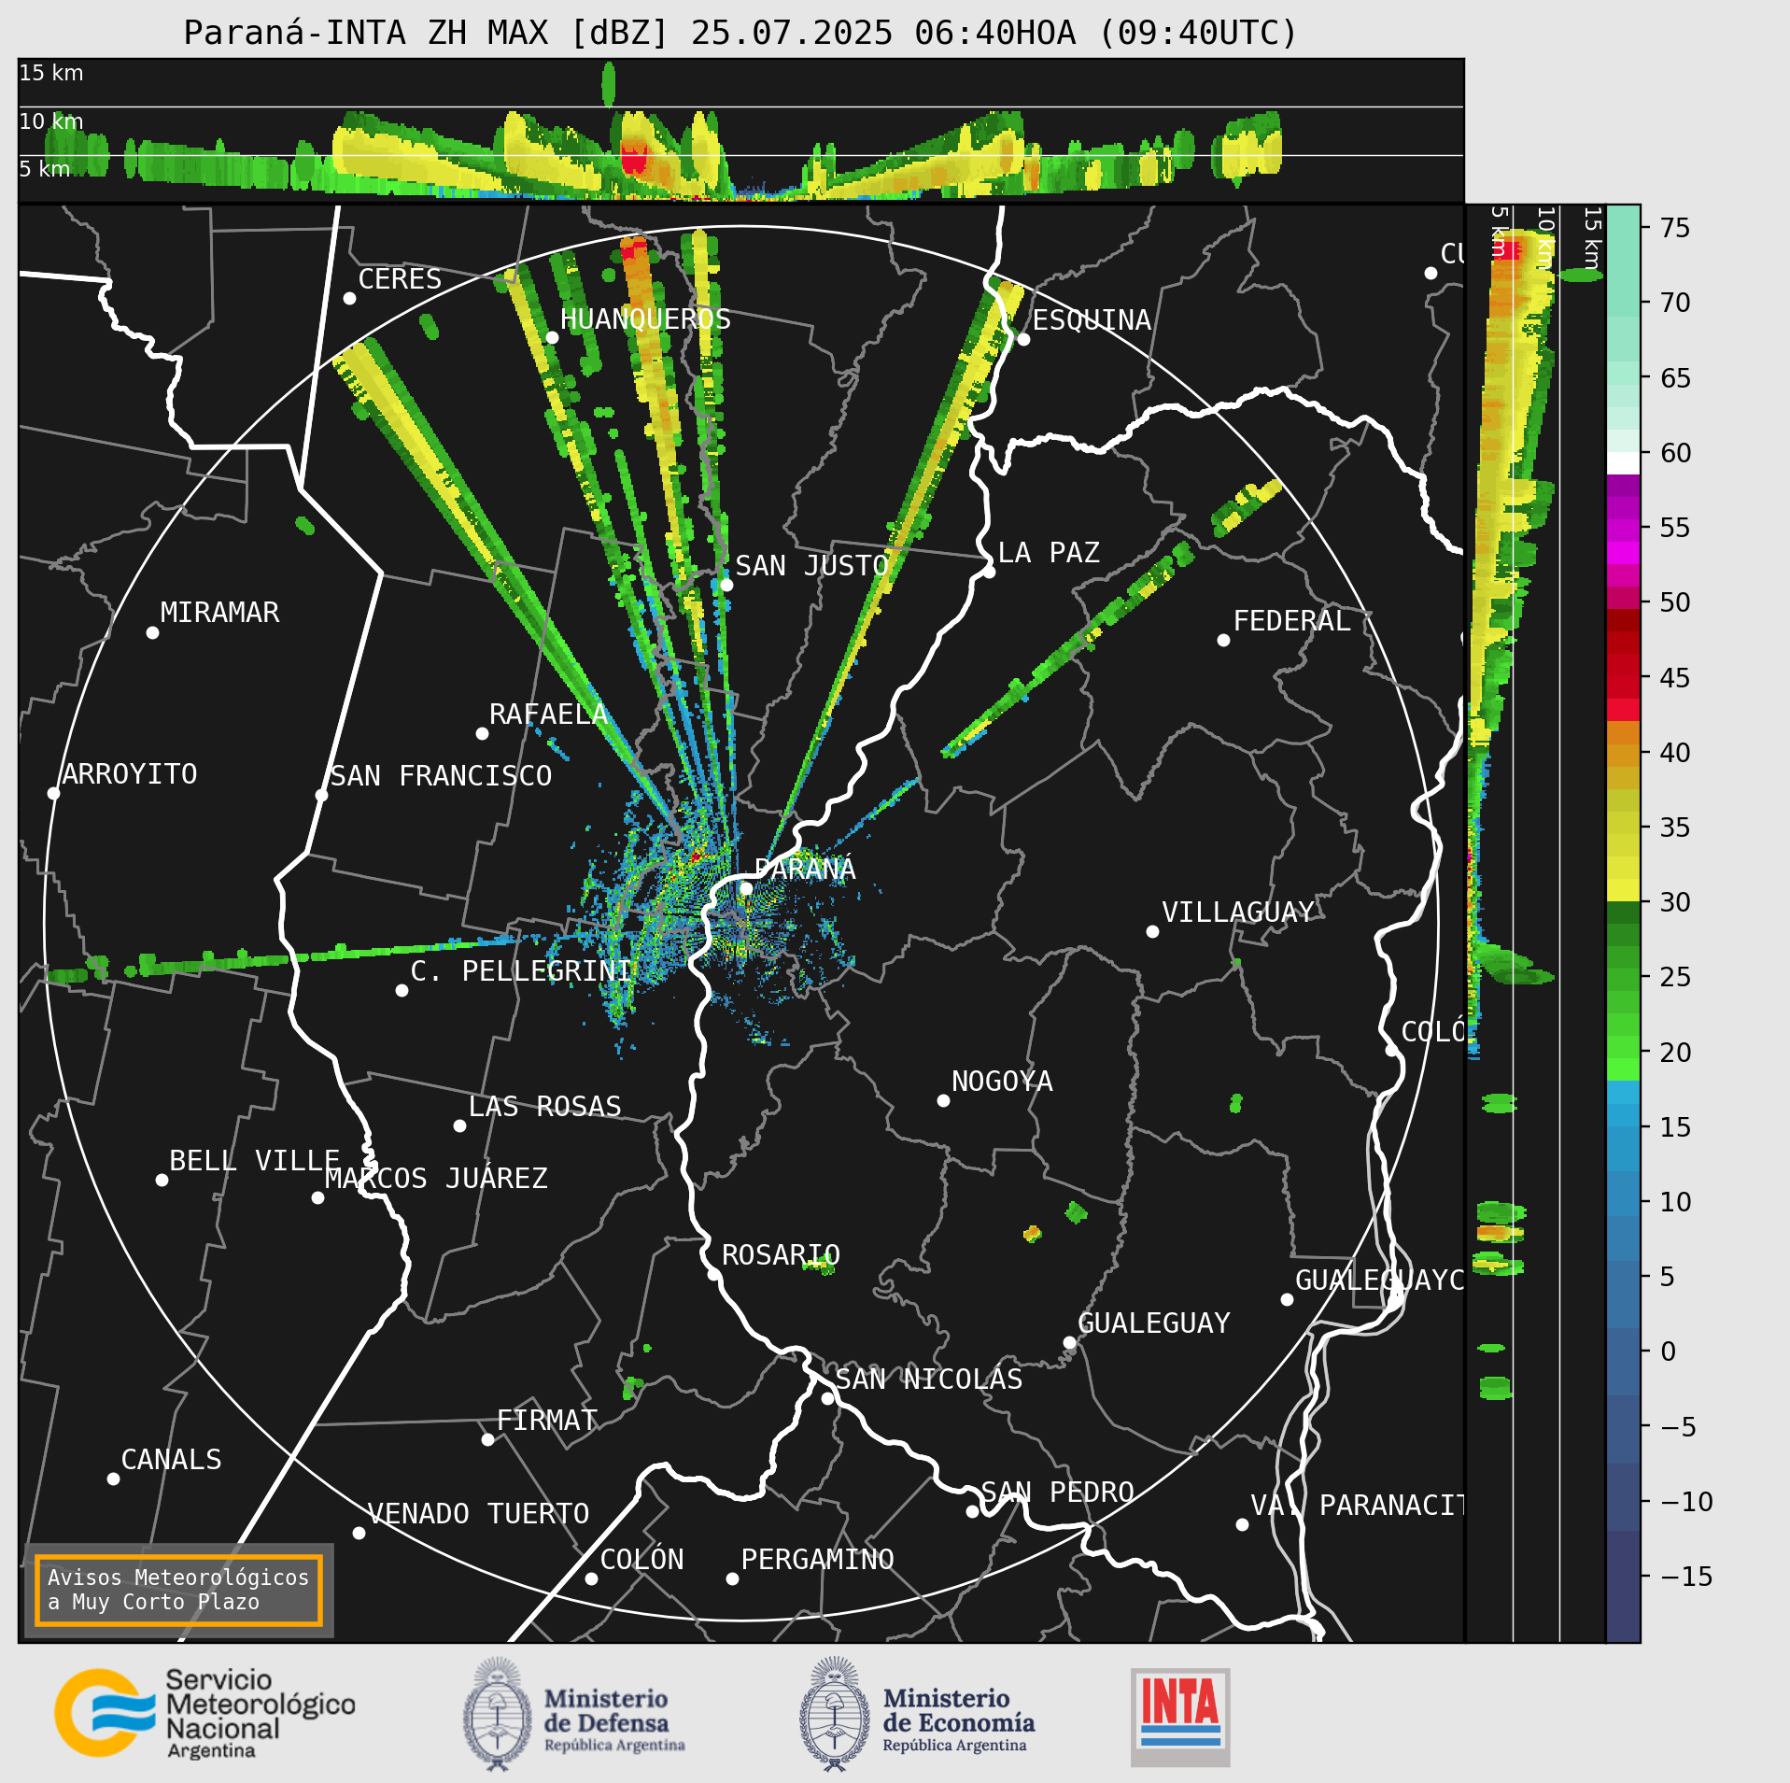Click the CERES city label
This screenshot has width=1790, height=1783.
coord(400,278)
